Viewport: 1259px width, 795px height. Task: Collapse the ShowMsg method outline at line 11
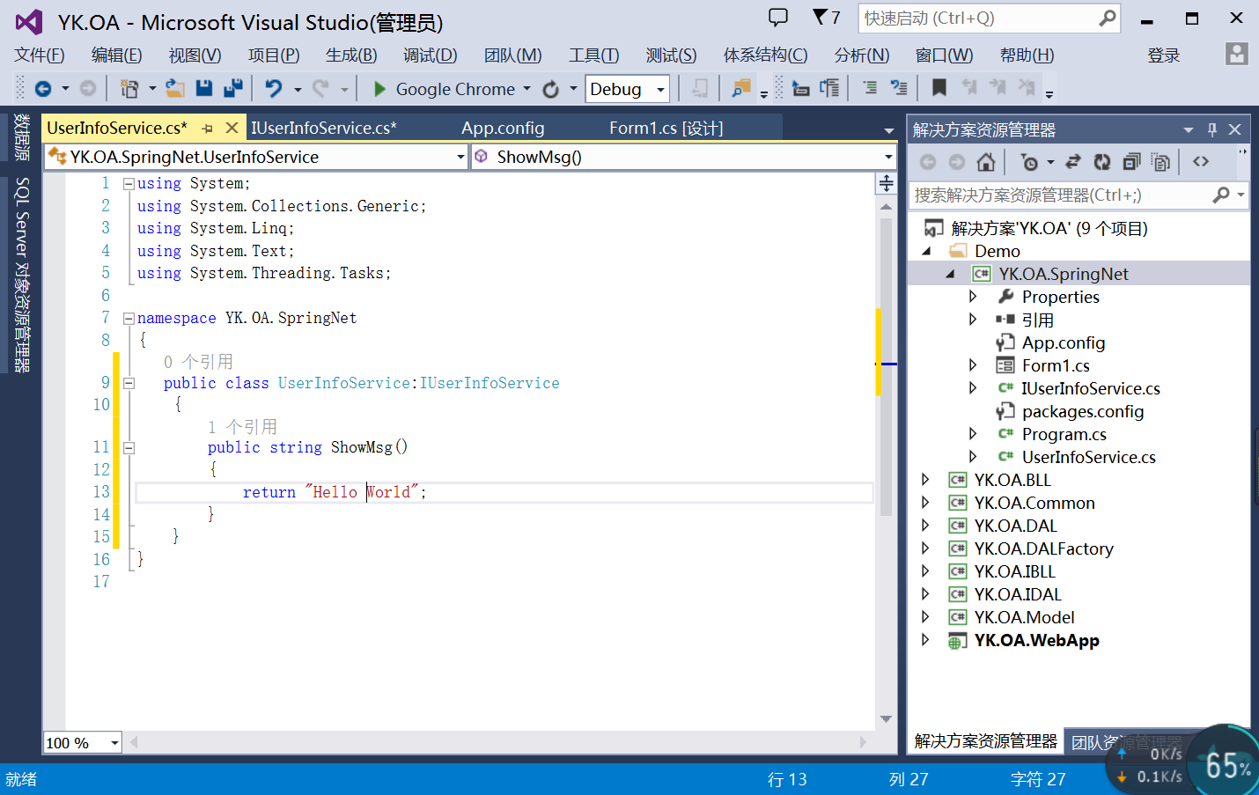[129, 448]
